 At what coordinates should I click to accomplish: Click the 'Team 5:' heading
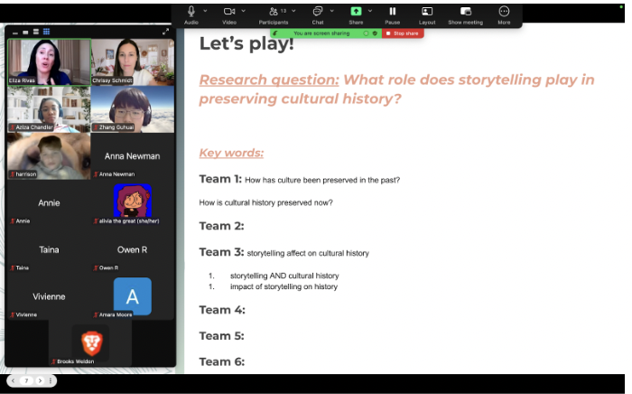coord(221,336)
